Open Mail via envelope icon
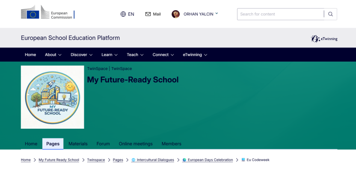 [148, 14]
